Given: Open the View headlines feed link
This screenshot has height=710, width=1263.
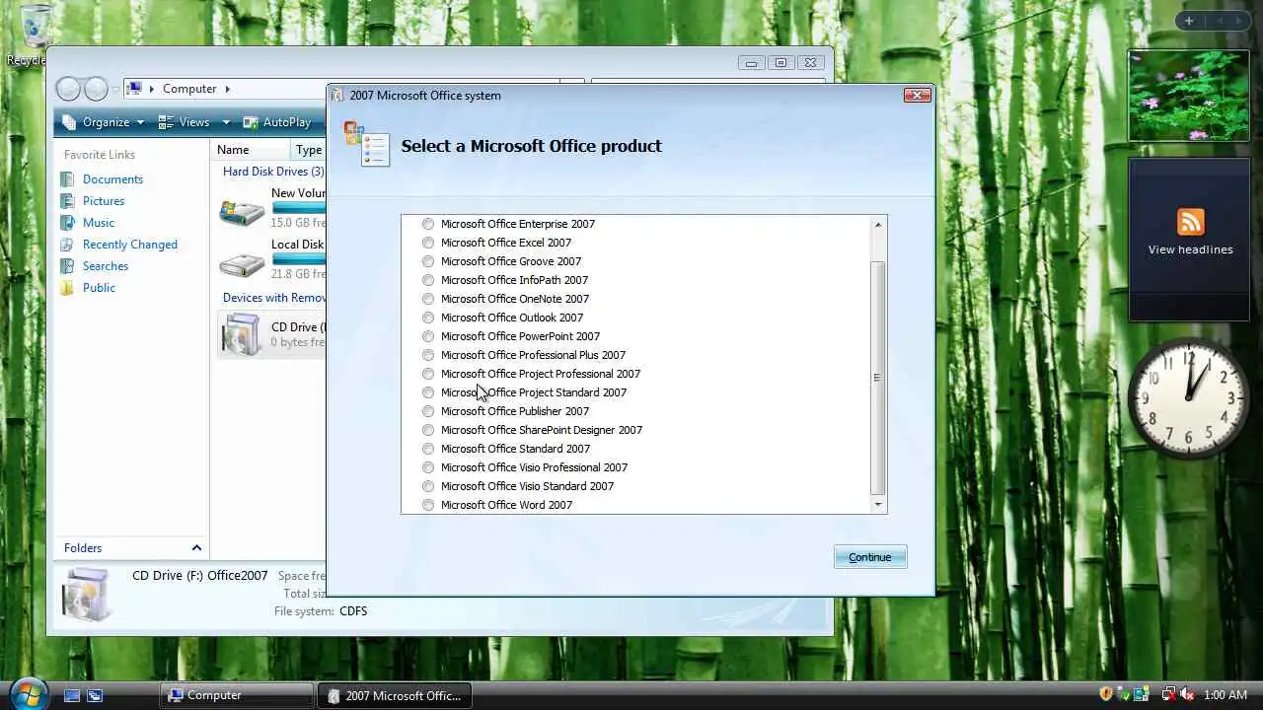Looking at the screenshot, I should coord(1190,249).
